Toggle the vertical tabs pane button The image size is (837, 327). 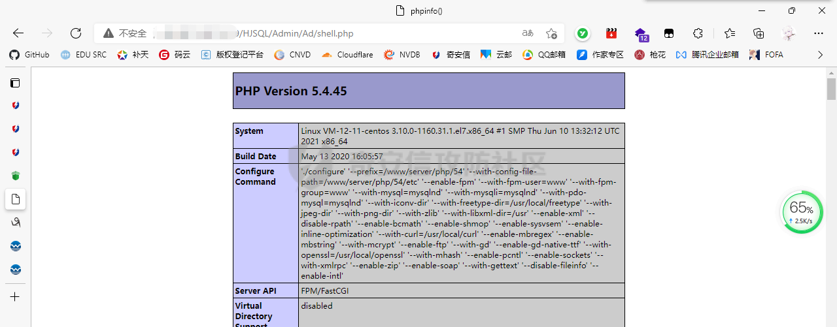[x=15, y=83]
